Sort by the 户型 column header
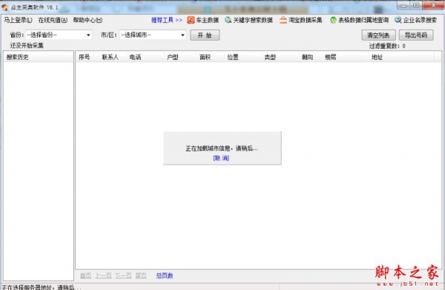 click(180, 57)
